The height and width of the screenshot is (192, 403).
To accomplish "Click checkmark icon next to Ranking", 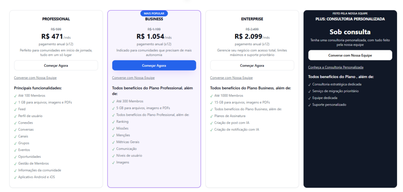I will [x=113, y=122].
